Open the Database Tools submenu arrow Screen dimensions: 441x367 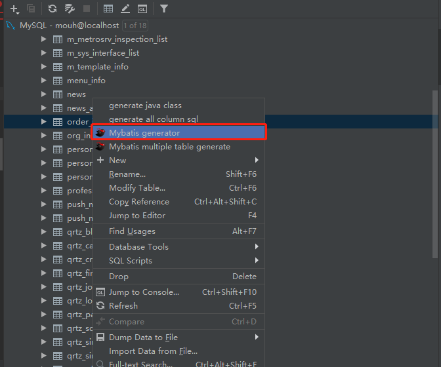pyautogui.click(x=257, y=246)
